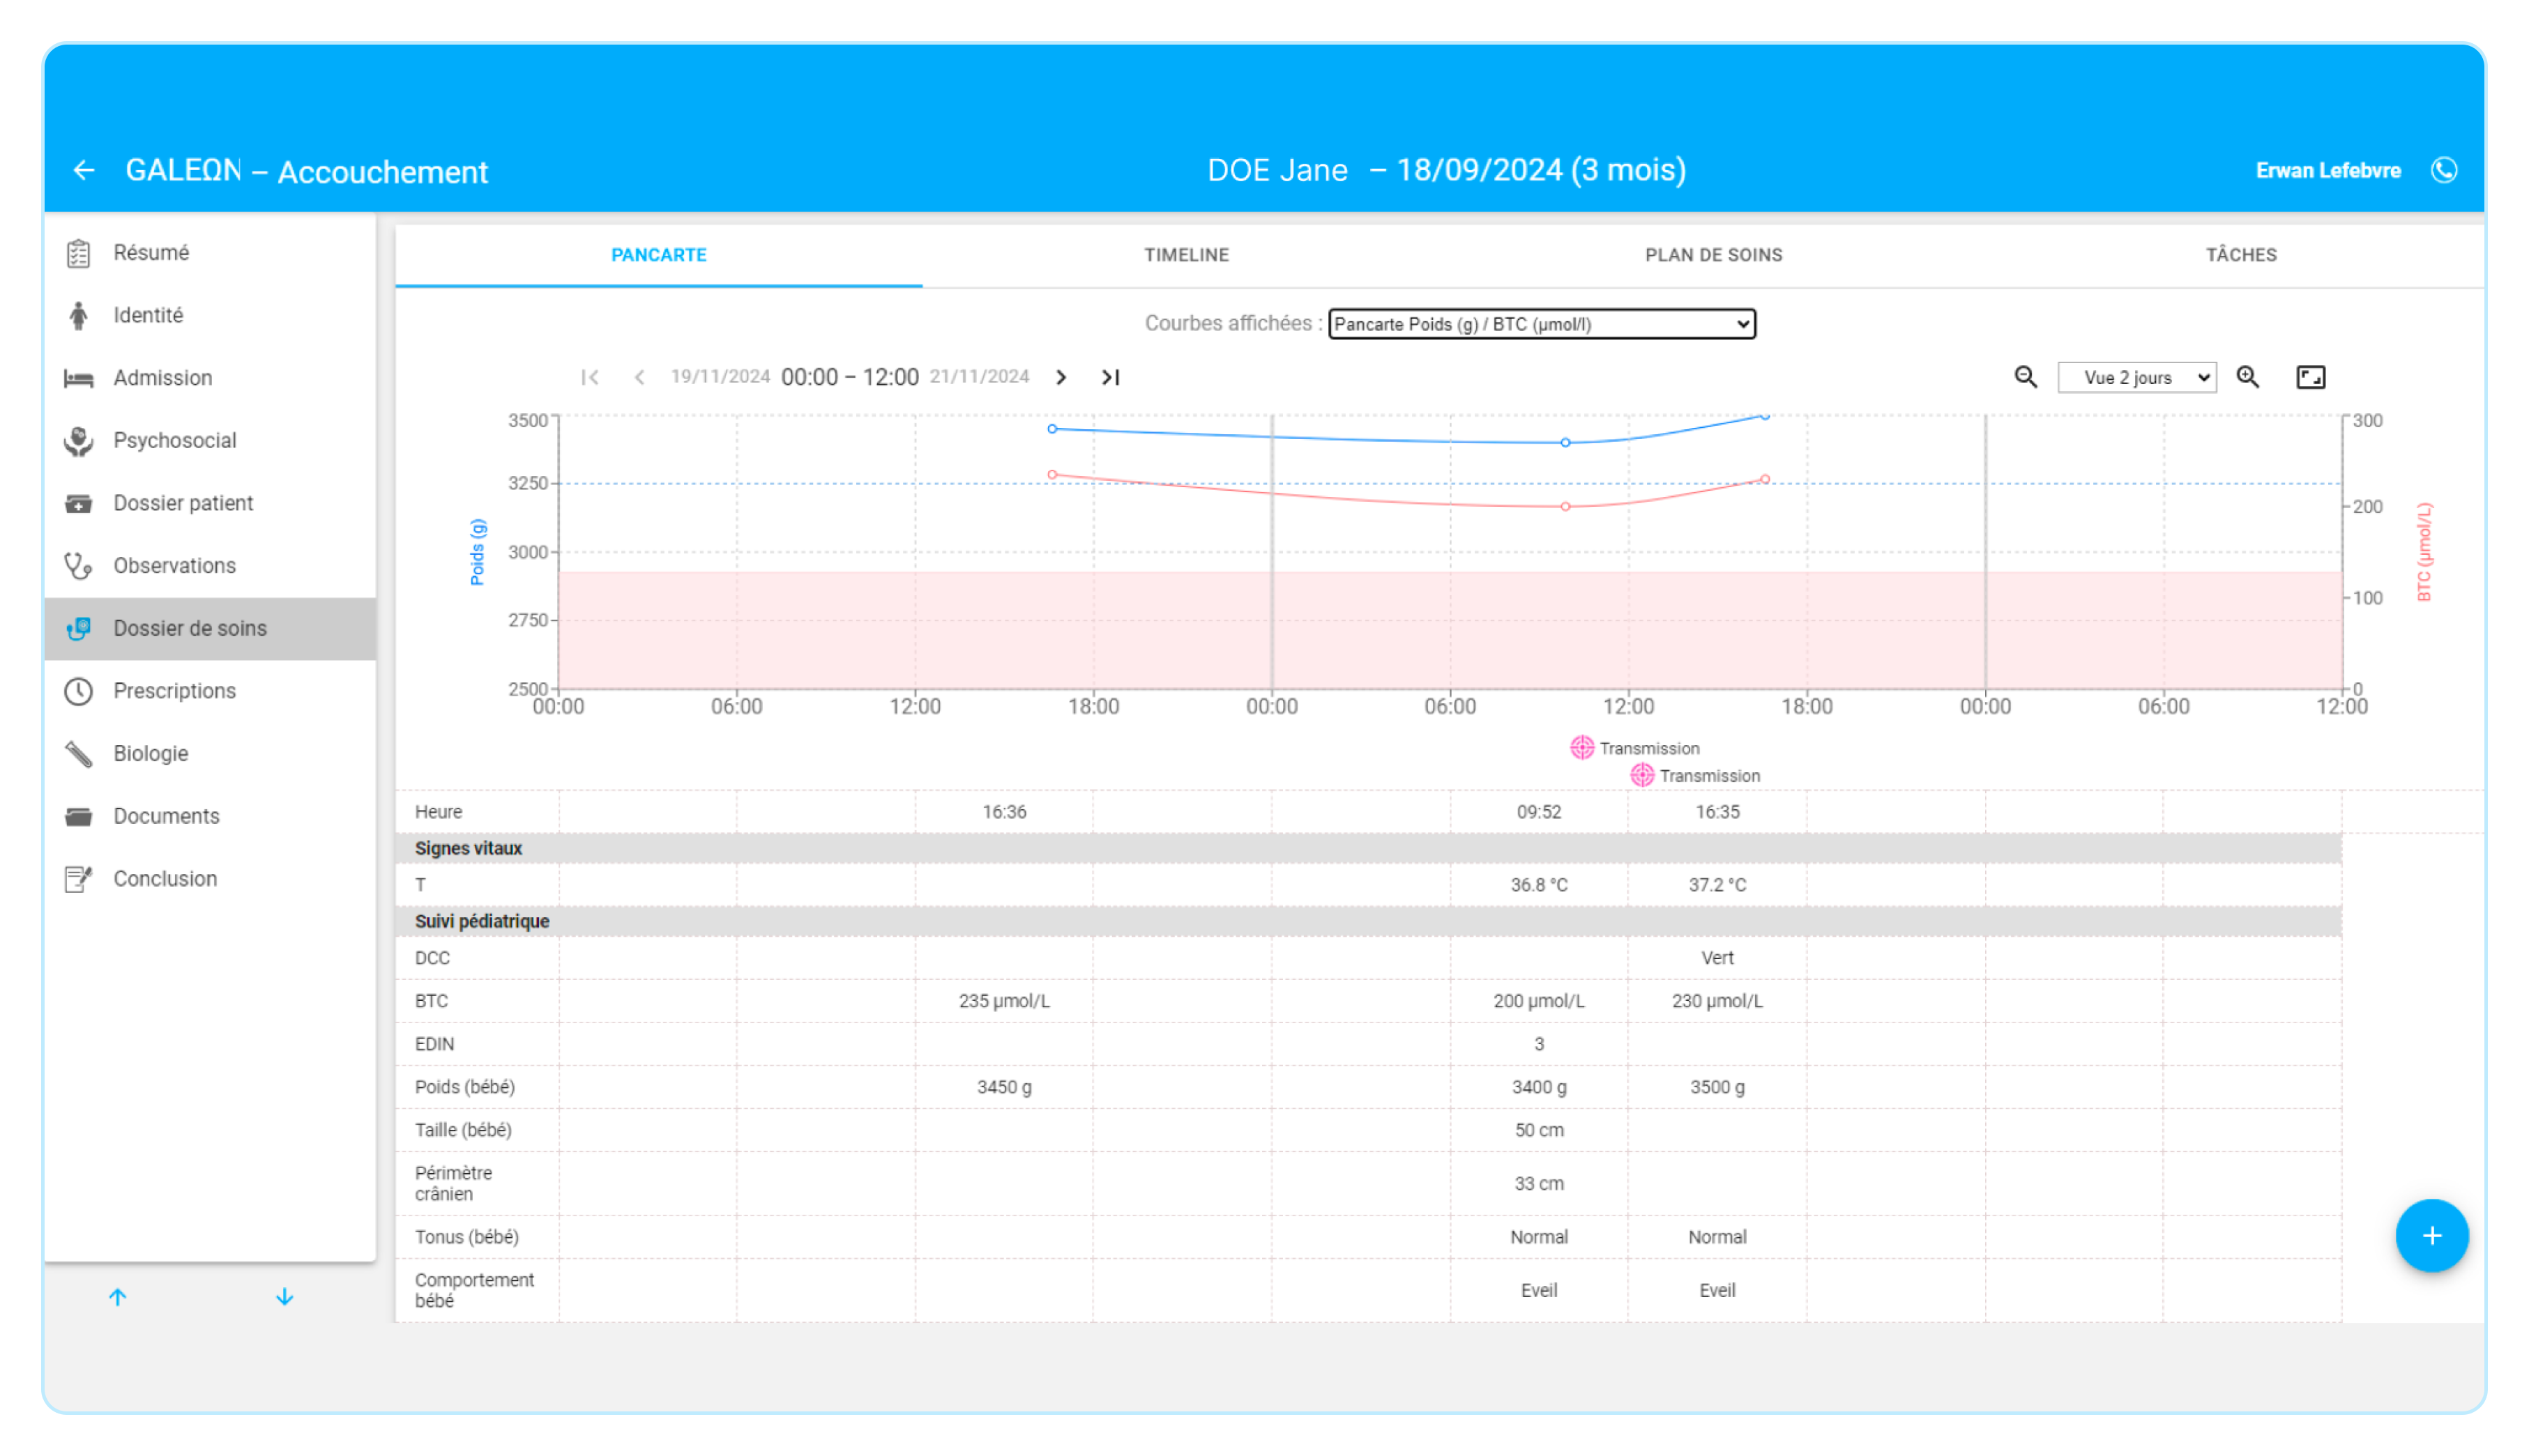Go to next time period

[1061, 377]
